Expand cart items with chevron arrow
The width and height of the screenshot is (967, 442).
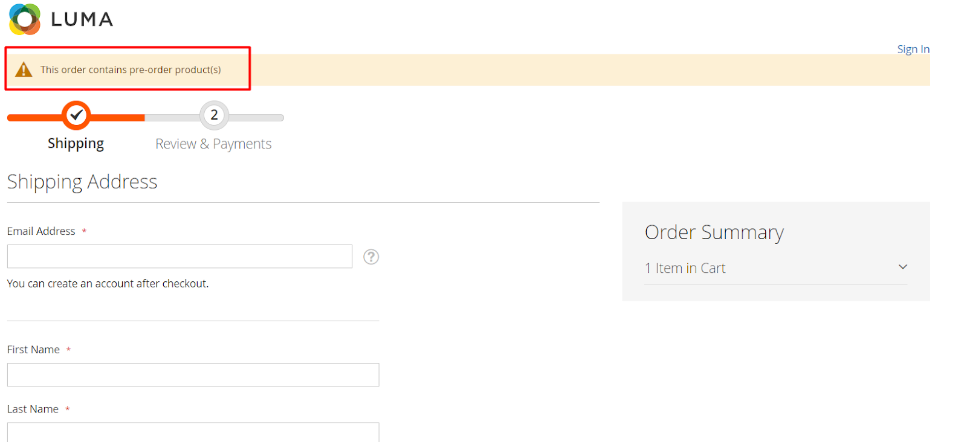[x=903, y=267]
